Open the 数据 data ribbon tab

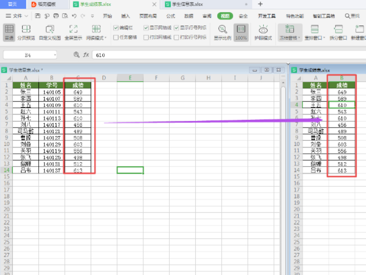[x=189, y=16]
